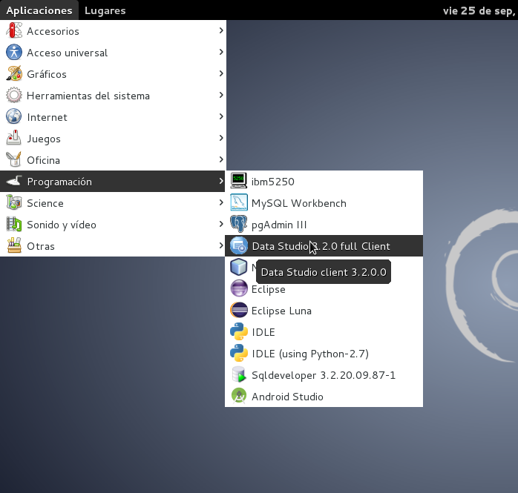Click the Herramientas del sistema label
Viewport: 518px width, 493px height.
(88, 96)
